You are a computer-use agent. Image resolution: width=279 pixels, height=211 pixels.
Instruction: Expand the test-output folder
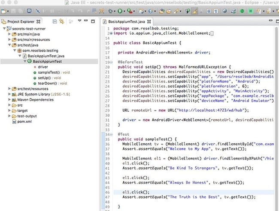pyautogui.click(x=9, y=116)
